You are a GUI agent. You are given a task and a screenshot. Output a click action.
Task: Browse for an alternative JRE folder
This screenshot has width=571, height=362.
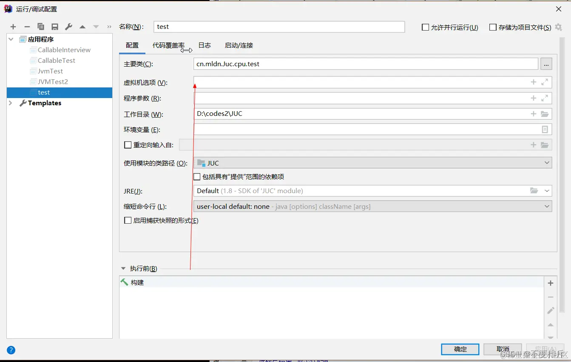pyautogui.click(x=534, y=191)
